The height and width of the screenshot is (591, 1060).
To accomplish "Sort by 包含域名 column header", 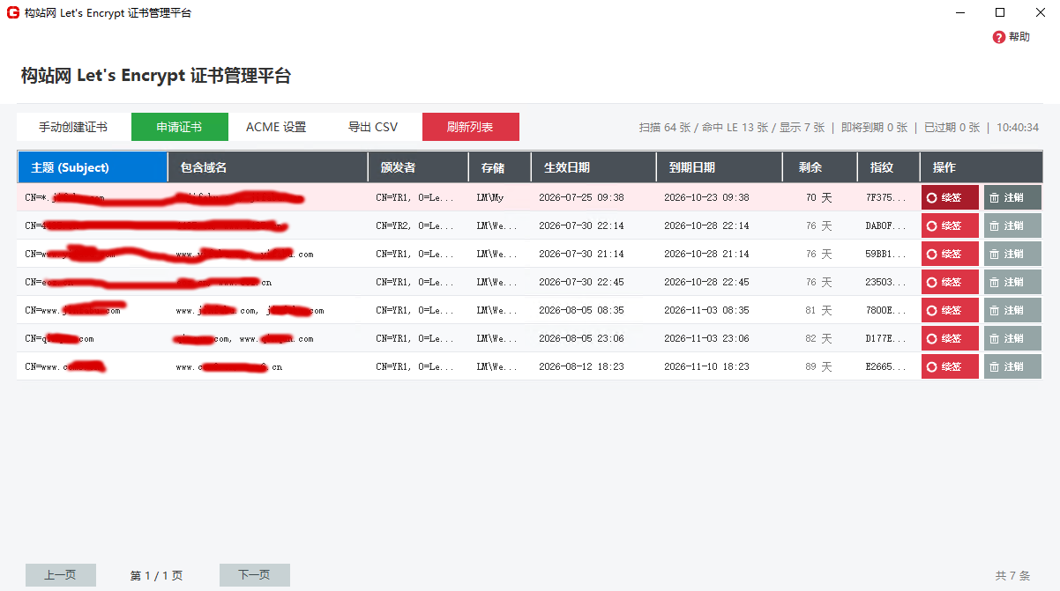I will tap(268, 167).
